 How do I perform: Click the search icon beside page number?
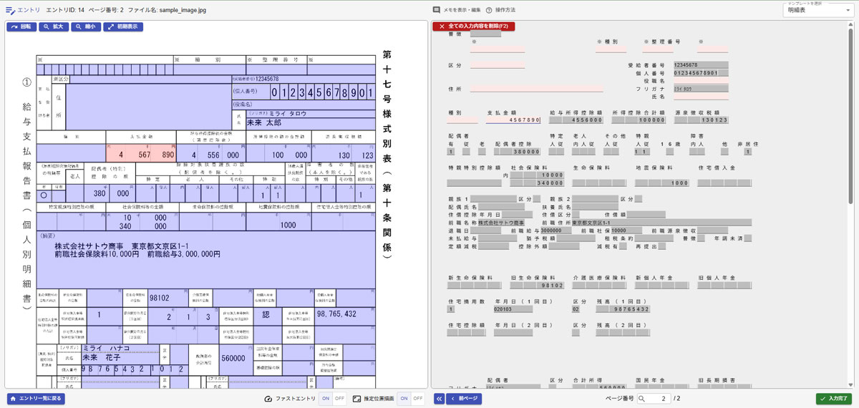[x=642, y=399]
